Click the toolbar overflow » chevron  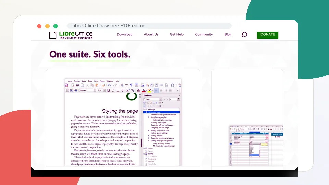tap(178, 90)
